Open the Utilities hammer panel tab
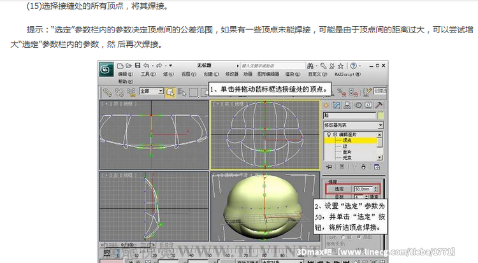 [x=379, y=106]
